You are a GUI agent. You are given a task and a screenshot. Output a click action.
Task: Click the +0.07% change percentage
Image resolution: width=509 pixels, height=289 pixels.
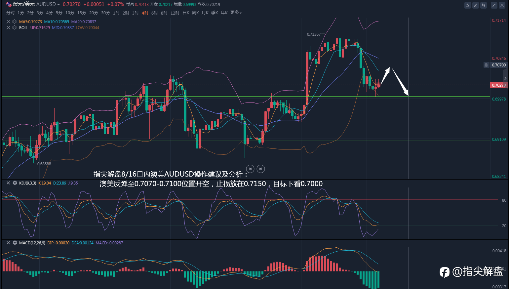coord(116,4)
